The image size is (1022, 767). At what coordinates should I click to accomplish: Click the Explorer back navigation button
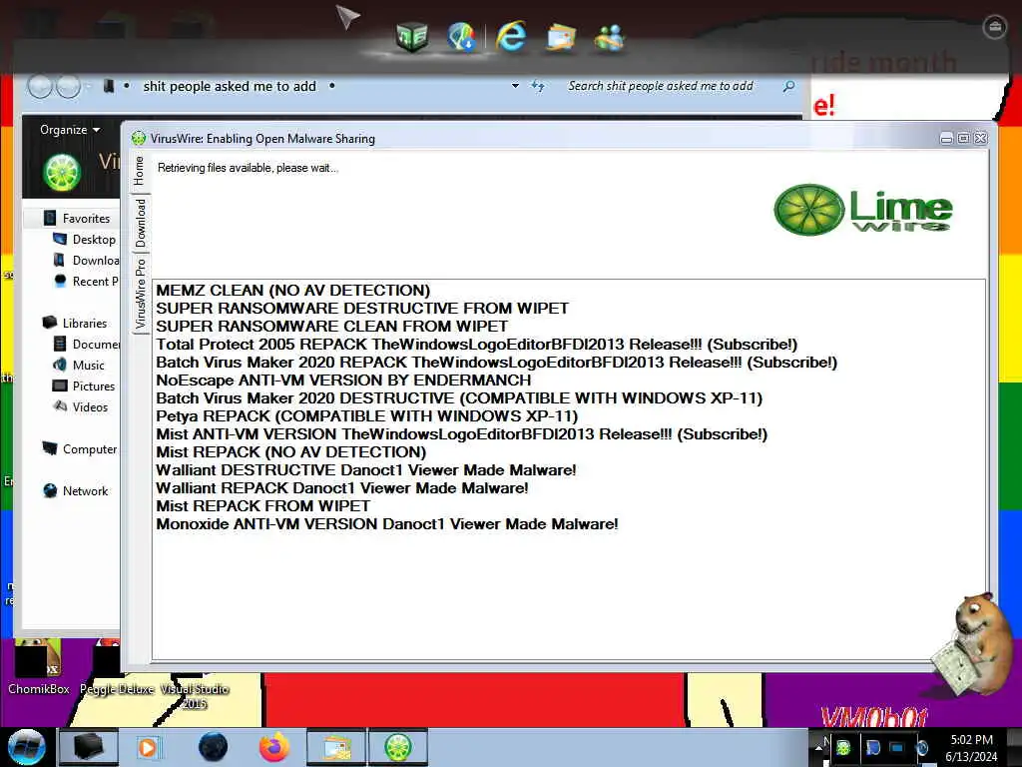click(x=40, y=86)
